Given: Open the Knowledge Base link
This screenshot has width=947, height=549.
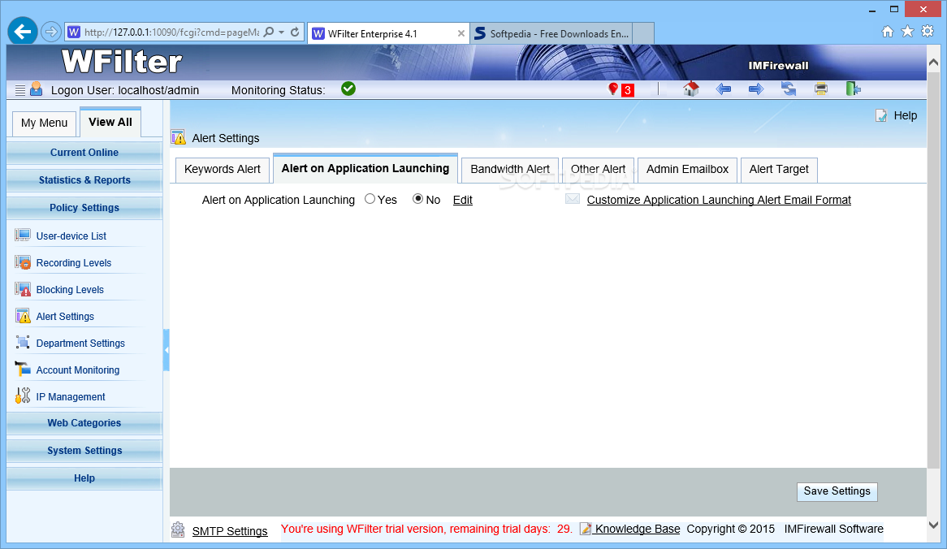Looking at the screenshot, I should (638, 529).
